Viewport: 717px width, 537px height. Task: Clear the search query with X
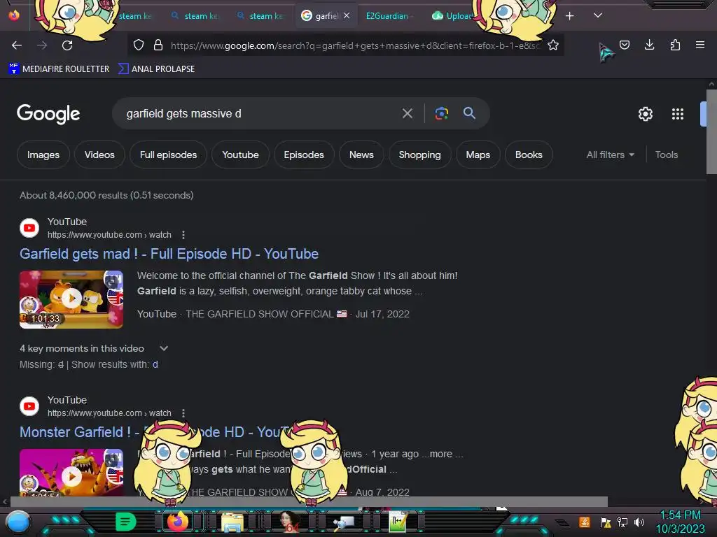407,113
